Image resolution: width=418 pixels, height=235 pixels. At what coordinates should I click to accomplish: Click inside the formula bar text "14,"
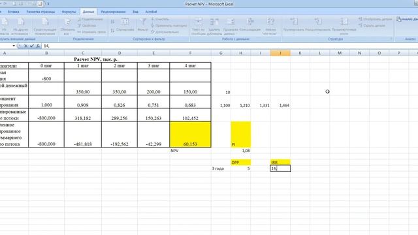46,46
